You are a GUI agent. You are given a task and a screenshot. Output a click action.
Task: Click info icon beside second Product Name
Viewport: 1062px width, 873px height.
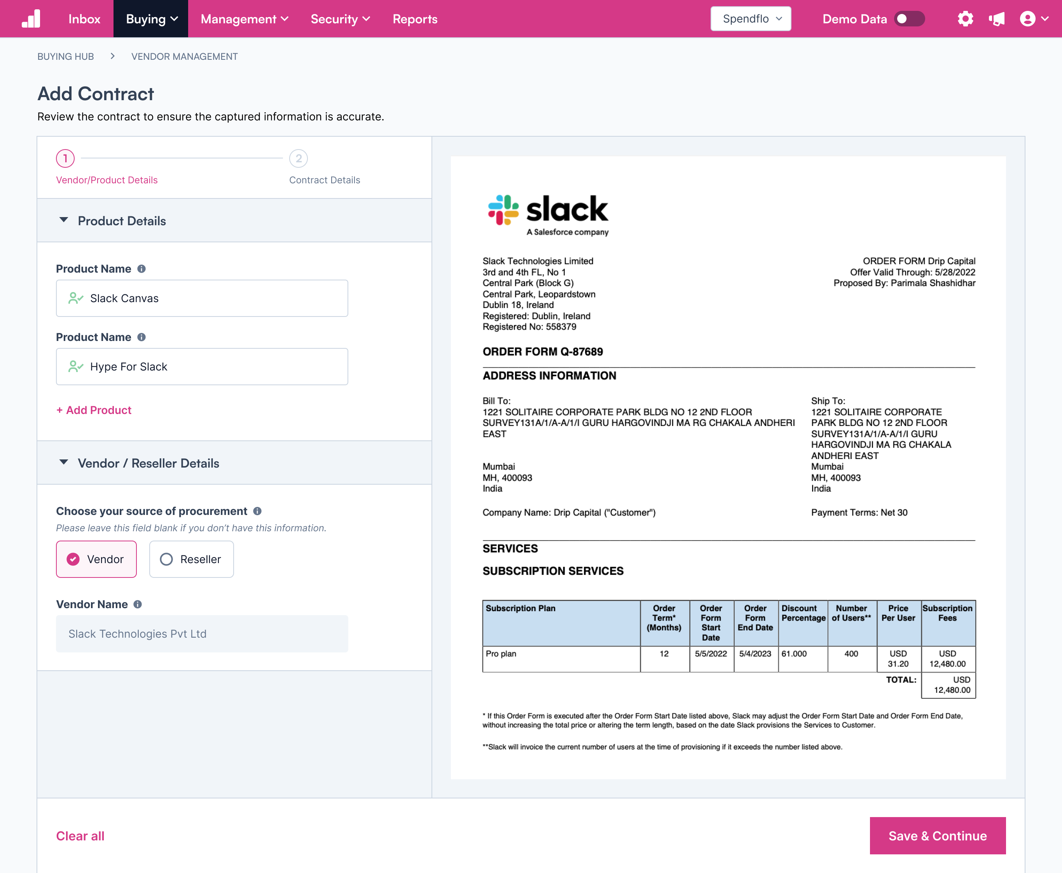coord(141,337)
